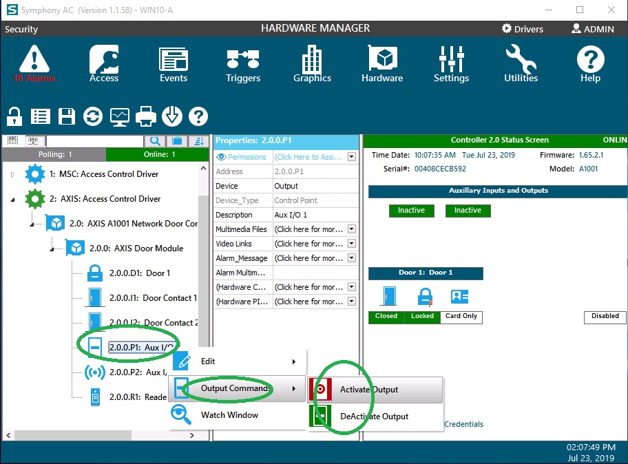The width and height of the screenshot is (628, 464).
Task: Collapse the 2: AXIS Access Control Driver node
Action: pyautogui.click(x=13, y=199)
